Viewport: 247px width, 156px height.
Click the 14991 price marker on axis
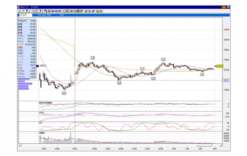(x=226, y=81)
